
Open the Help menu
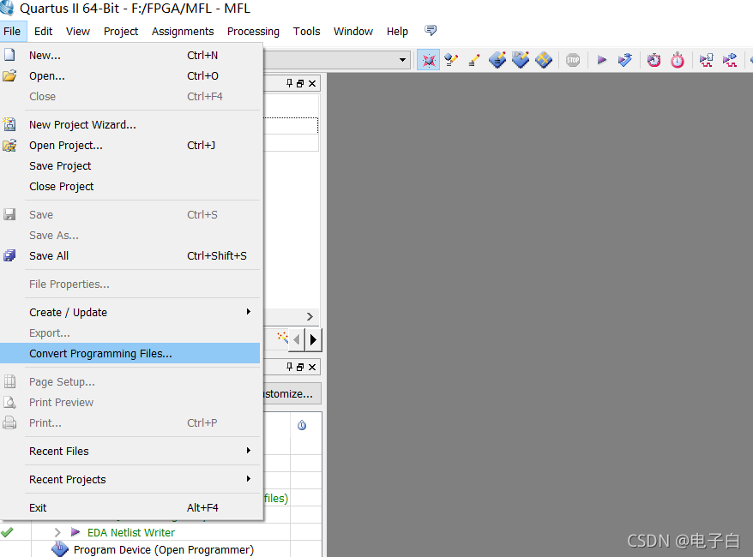tap(397, 31)
